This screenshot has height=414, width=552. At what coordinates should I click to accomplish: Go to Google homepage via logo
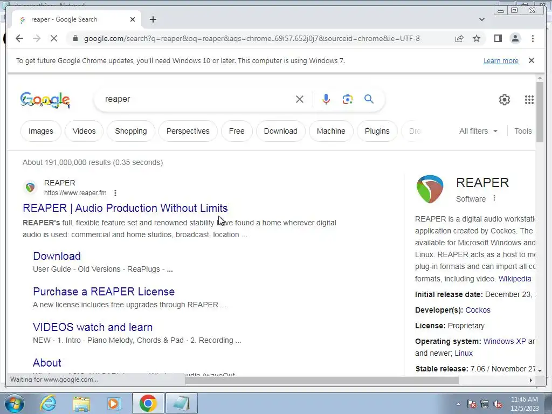tap(45, 100)
